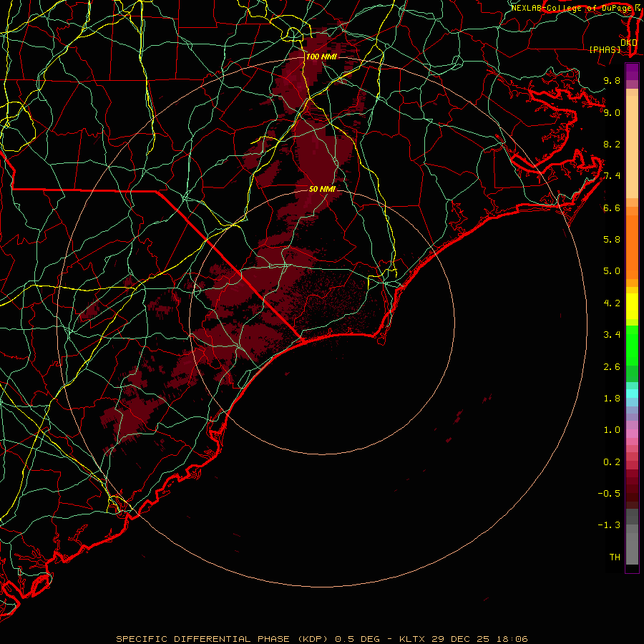Click the "[PHAS]" legend header
The image size is (644, 644).
coord(605,49)
